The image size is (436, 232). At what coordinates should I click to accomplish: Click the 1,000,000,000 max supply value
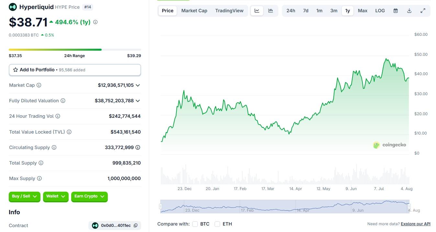click(124, 178)
